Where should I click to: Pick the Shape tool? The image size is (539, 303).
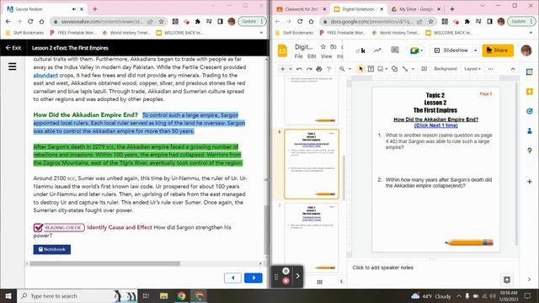(x=395, y=69)
